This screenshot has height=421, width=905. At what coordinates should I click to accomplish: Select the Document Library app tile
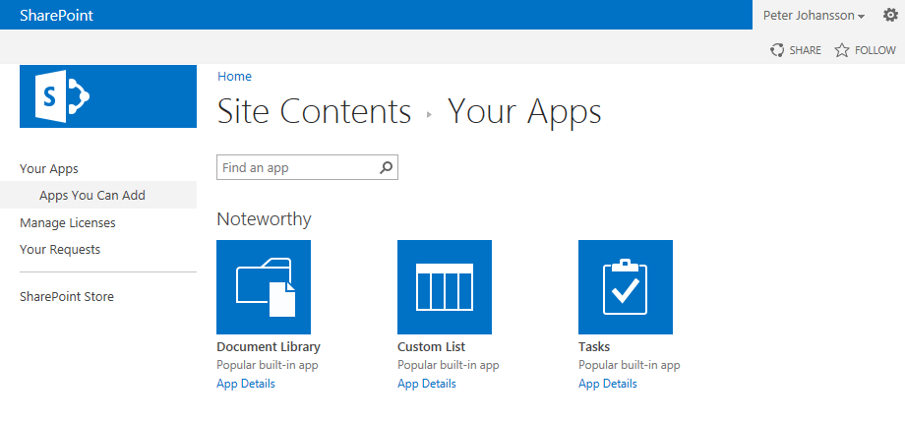pyautogui.click(x=264, y=287)
